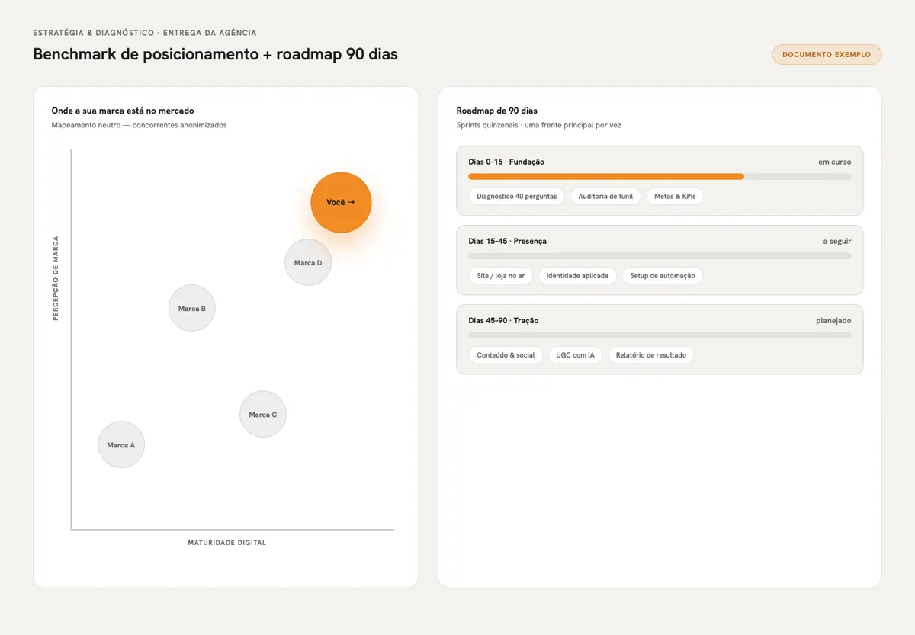Click the UGC com IA chip
This screenshot has width=915, height=635.
pyautogui.click(x=575, y=354)
